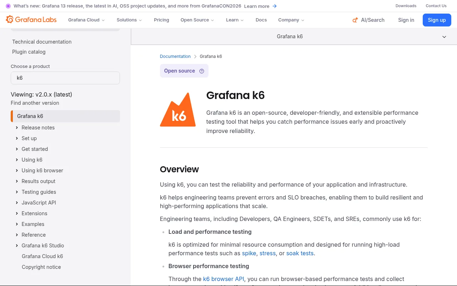Expand the Extensions chevron
This screenshot has height=286, width=457.
[x=17, y=213]
